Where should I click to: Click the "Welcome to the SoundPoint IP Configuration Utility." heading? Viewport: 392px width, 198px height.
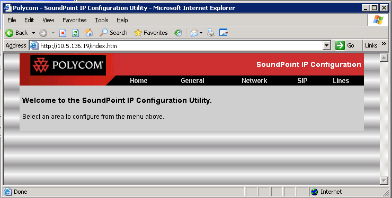click(x=117, y=101)
